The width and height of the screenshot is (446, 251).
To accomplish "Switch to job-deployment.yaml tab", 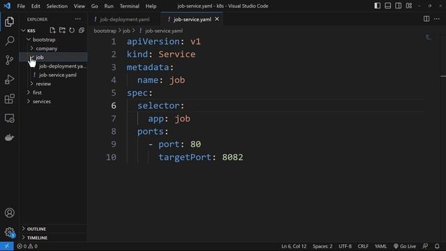I will pyautogui.click(x=124, y=19).
